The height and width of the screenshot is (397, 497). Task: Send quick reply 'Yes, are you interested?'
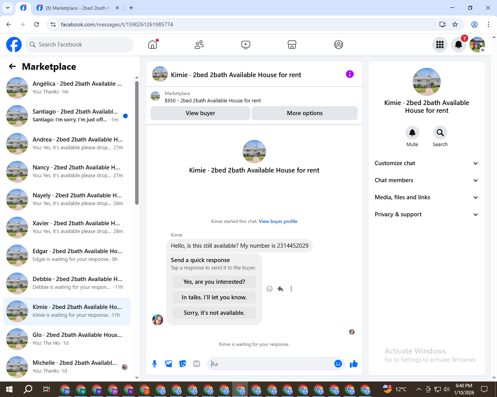pyautogui.click(x=214, y=282)
